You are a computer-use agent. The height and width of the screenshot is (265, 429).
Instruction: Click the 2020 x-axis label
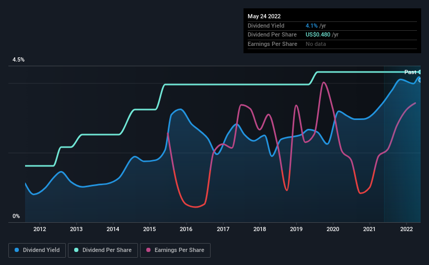[x=333, y=229]
